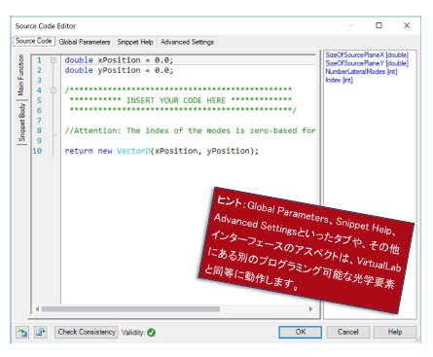Click the export snippet icon next to it

coord(41,333)
